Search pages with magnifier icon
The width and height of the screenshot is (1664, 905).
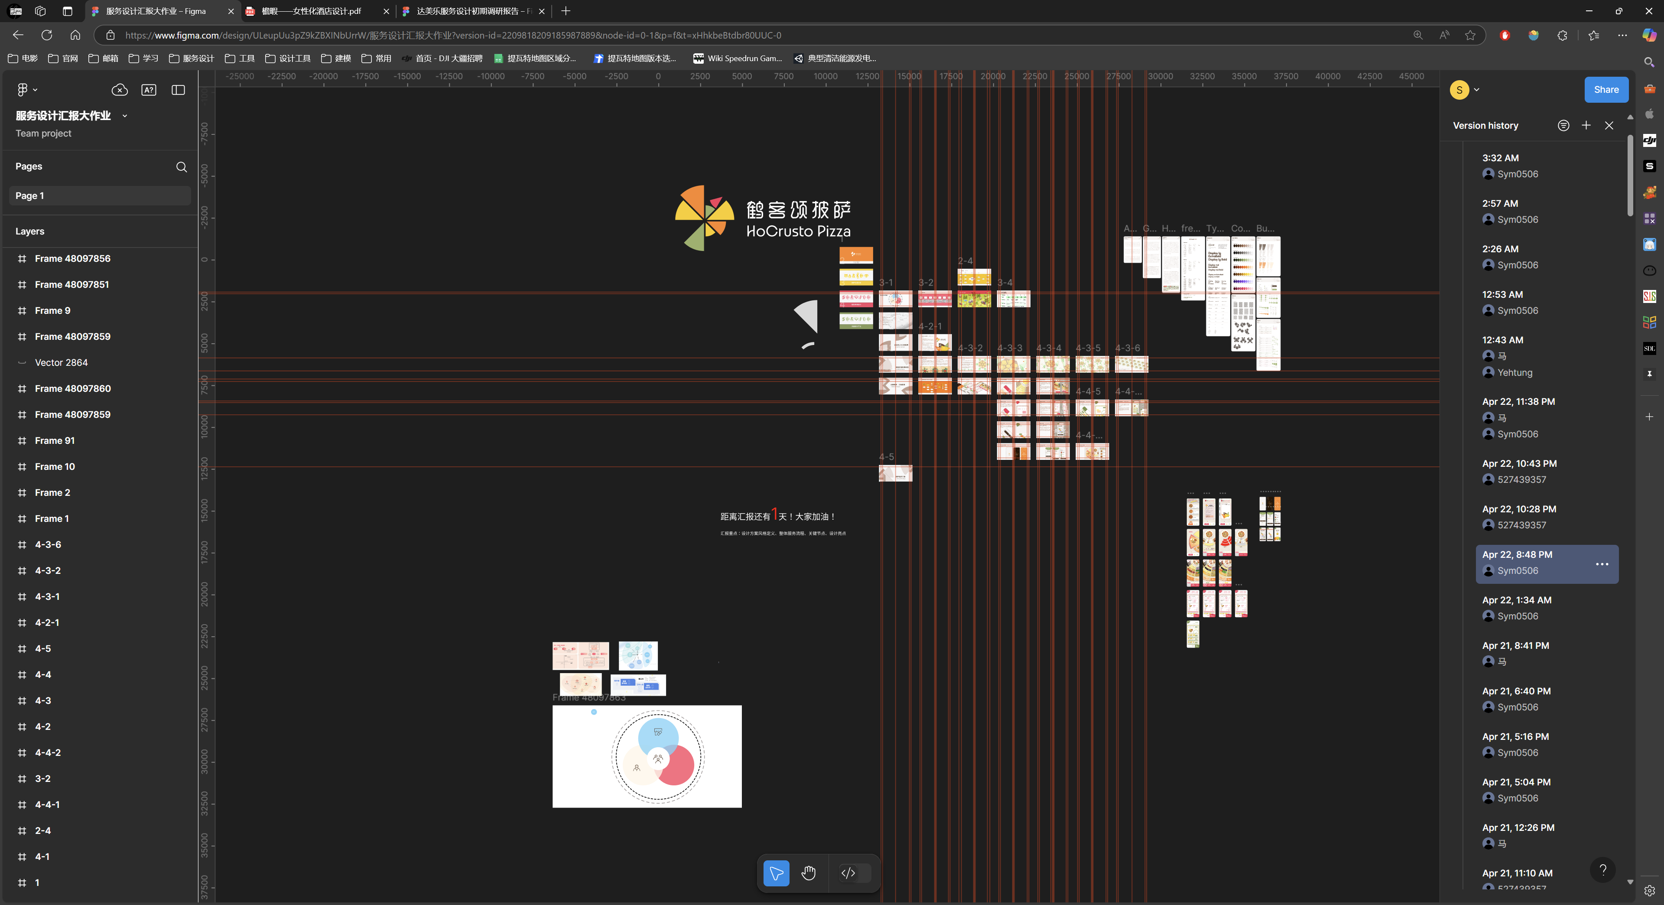click(x=182, y=167)
